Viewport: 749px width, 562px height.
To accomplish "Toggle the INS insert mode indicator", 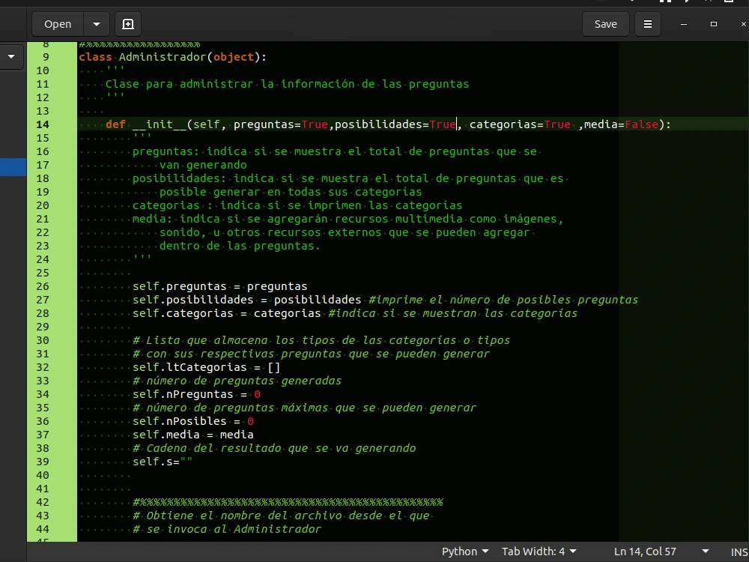I will coord(739,552).
